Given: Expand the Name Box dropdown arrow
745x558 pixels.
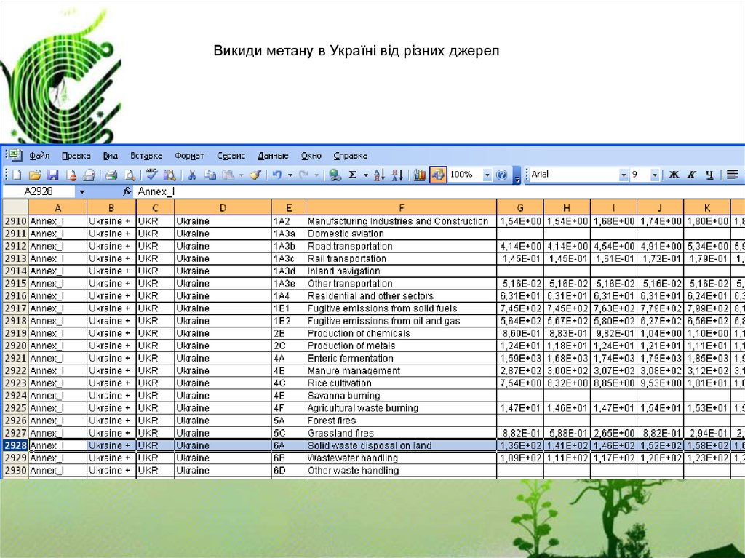Looking at the screenshot, I should click(82, 191).
